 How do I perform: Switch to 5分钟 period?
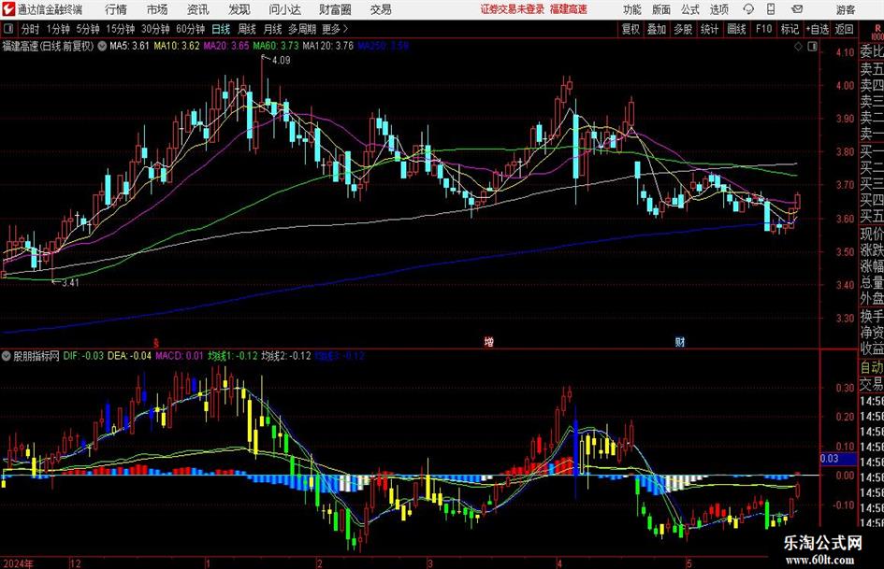[x=88, y=29]
